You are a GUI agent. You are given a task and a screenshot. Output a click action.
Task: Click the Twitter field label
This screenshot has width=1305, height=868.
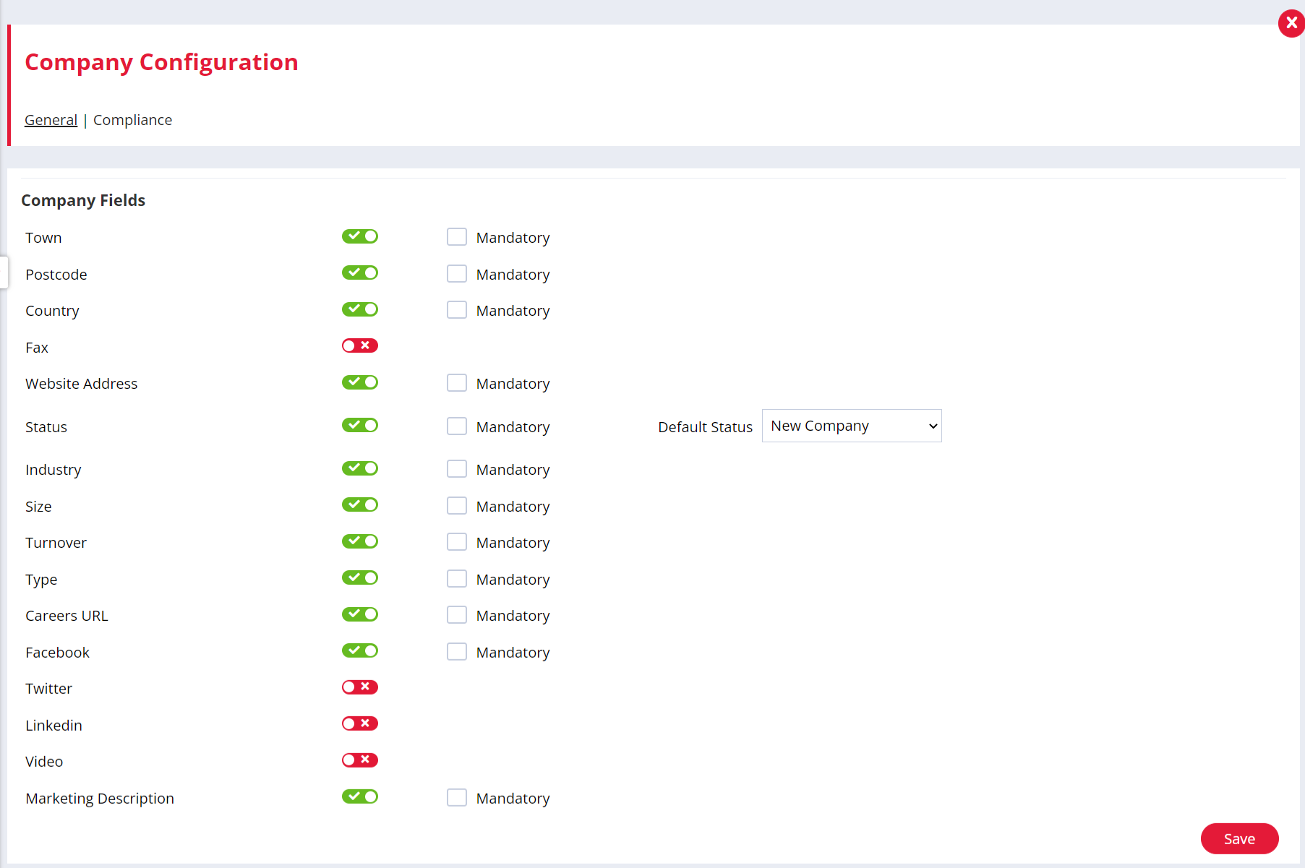tap(48, 689)
